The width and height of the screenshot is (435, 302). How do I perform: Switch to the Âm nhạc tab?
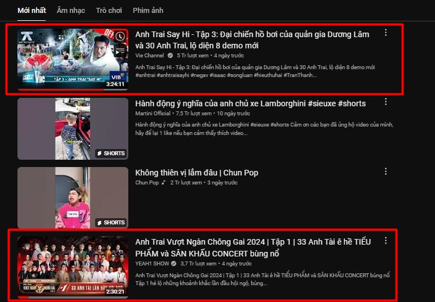coord(71,11)
